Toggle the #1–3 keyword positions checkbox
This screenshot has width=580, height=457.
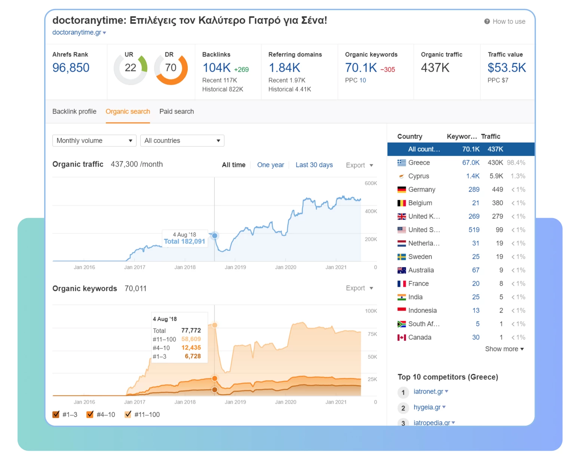56,414
